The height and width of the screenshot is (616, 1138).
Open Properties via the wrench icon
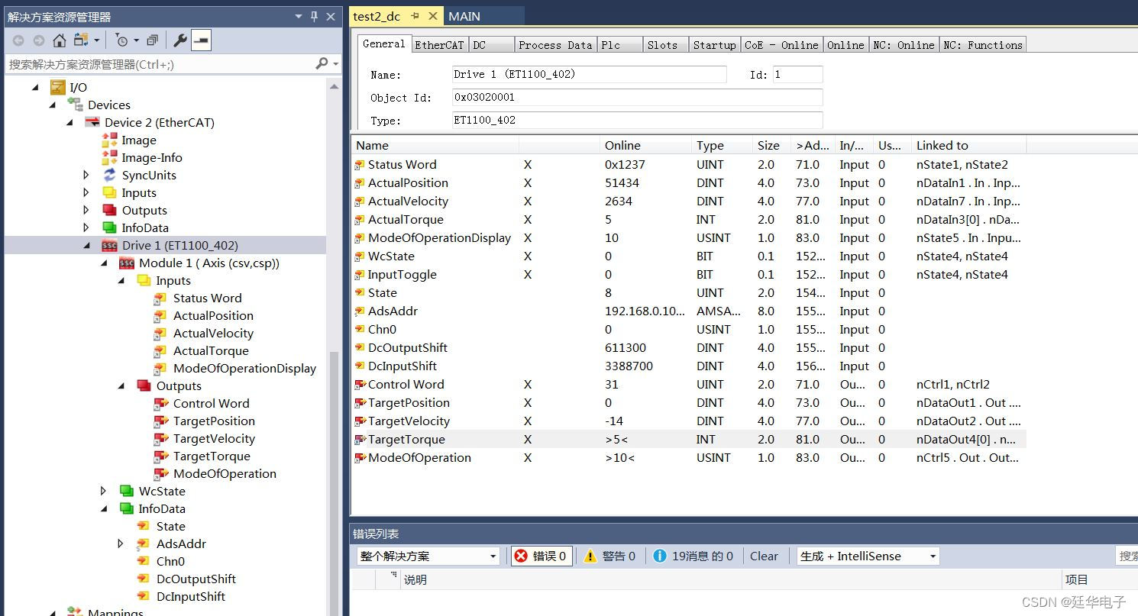(x=180, y=40)
